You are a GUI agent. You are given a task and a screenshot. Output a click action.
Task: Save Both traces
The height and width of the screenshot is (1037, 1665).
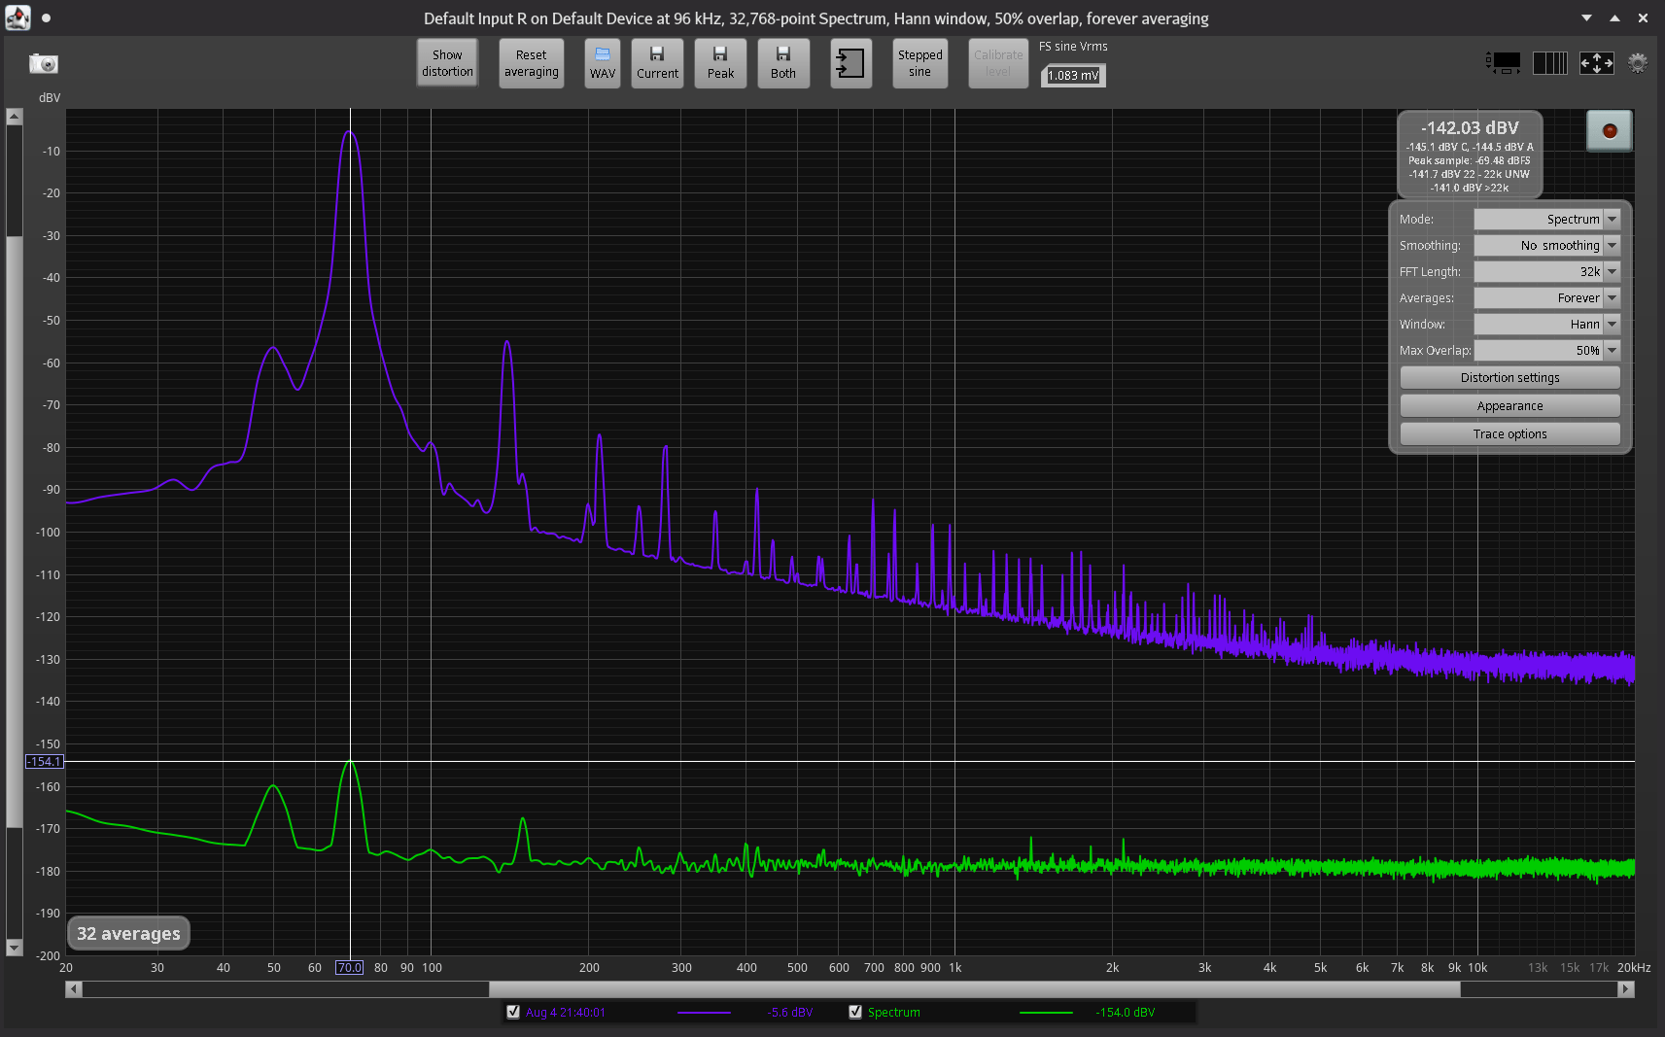coord(783,63)
